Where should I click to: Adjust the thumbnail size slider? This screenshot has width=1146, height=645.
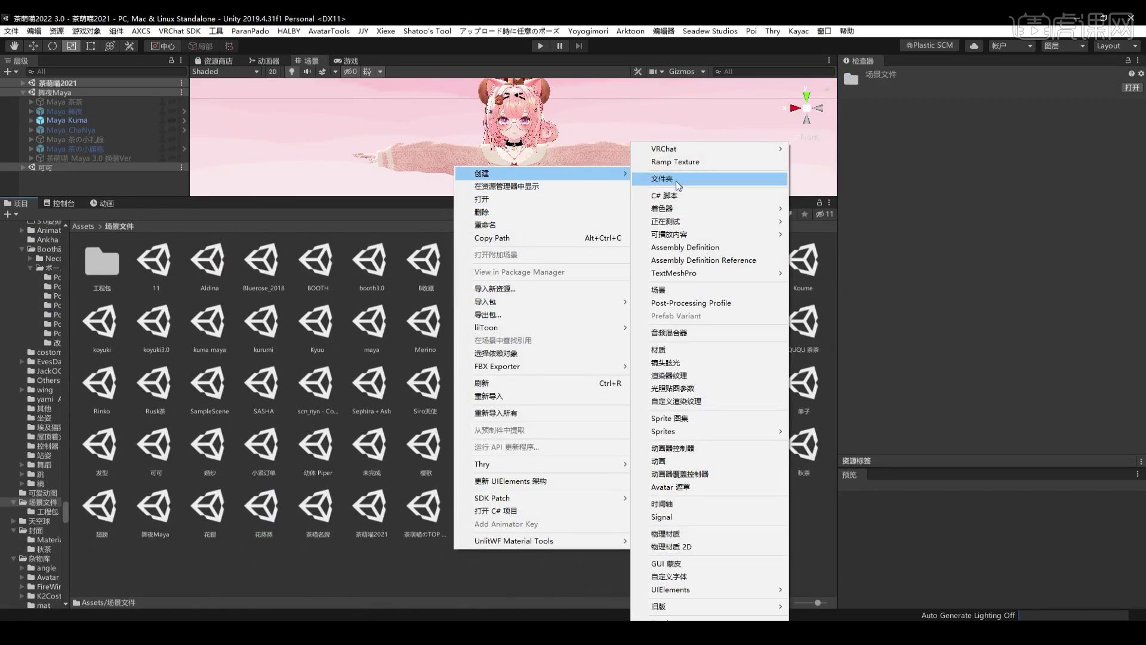point(817,603)
